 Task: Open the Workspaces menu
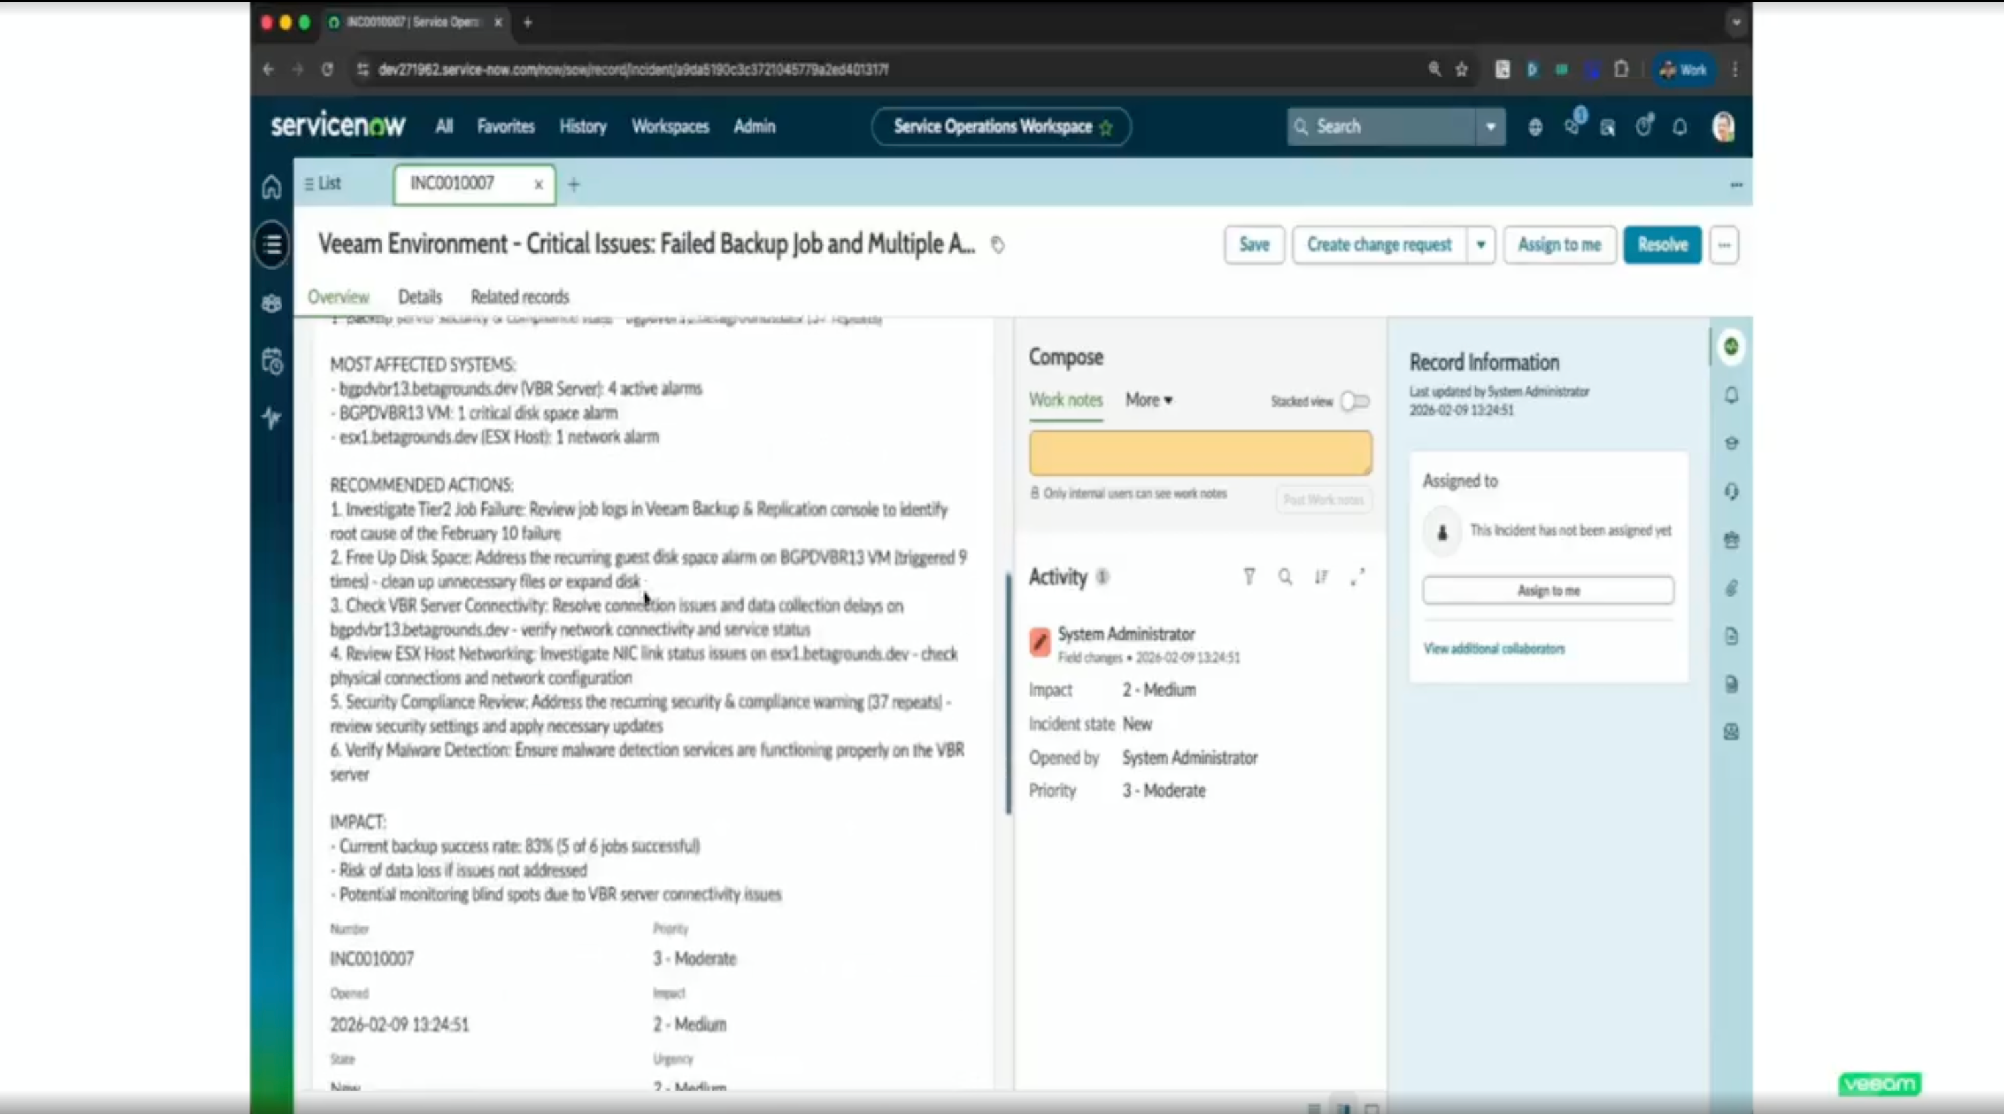pos(670,127)
